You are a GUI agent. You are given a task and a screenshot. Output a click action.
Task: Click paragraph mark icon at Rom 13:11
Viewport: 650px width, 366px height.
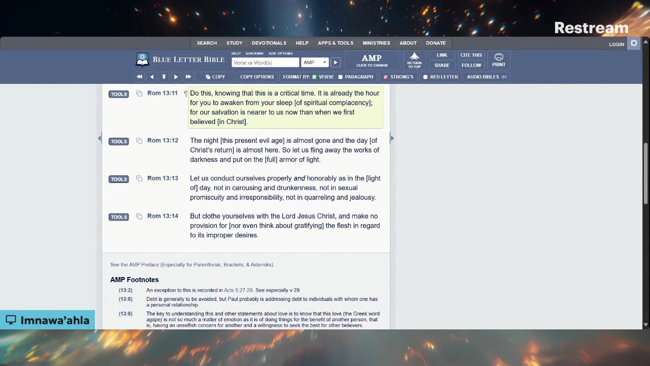coord(185,94)
